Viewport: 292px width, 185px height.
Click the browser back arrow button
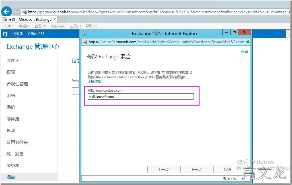[x=6, y=12]
